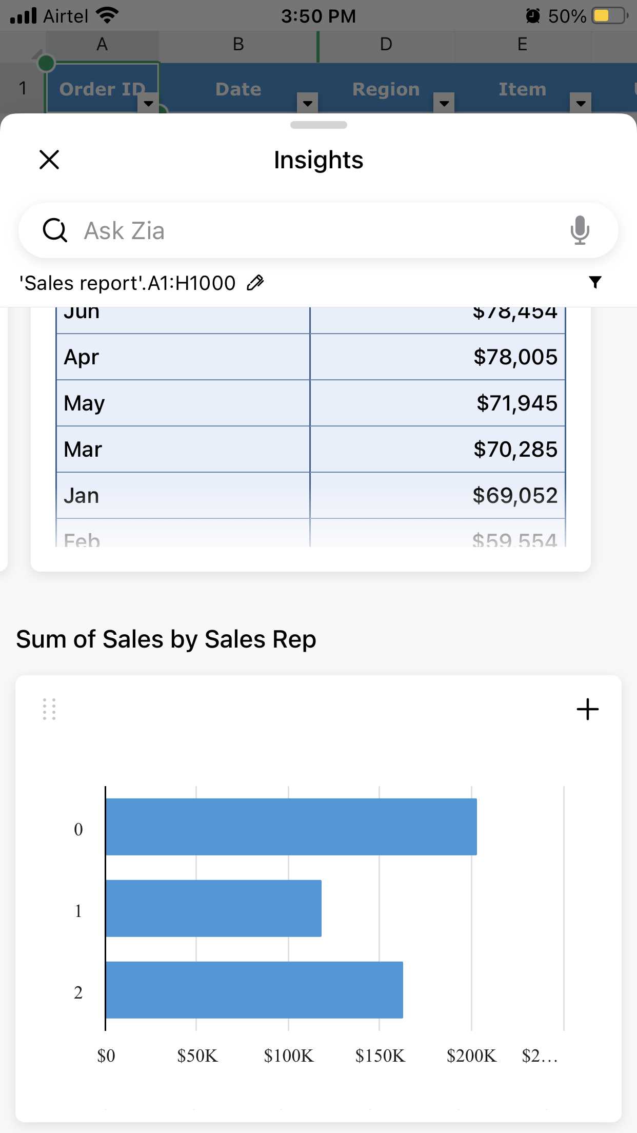Tap the sheet grabber handle bar
This screenshot has height=1133, width=637.
318,125
